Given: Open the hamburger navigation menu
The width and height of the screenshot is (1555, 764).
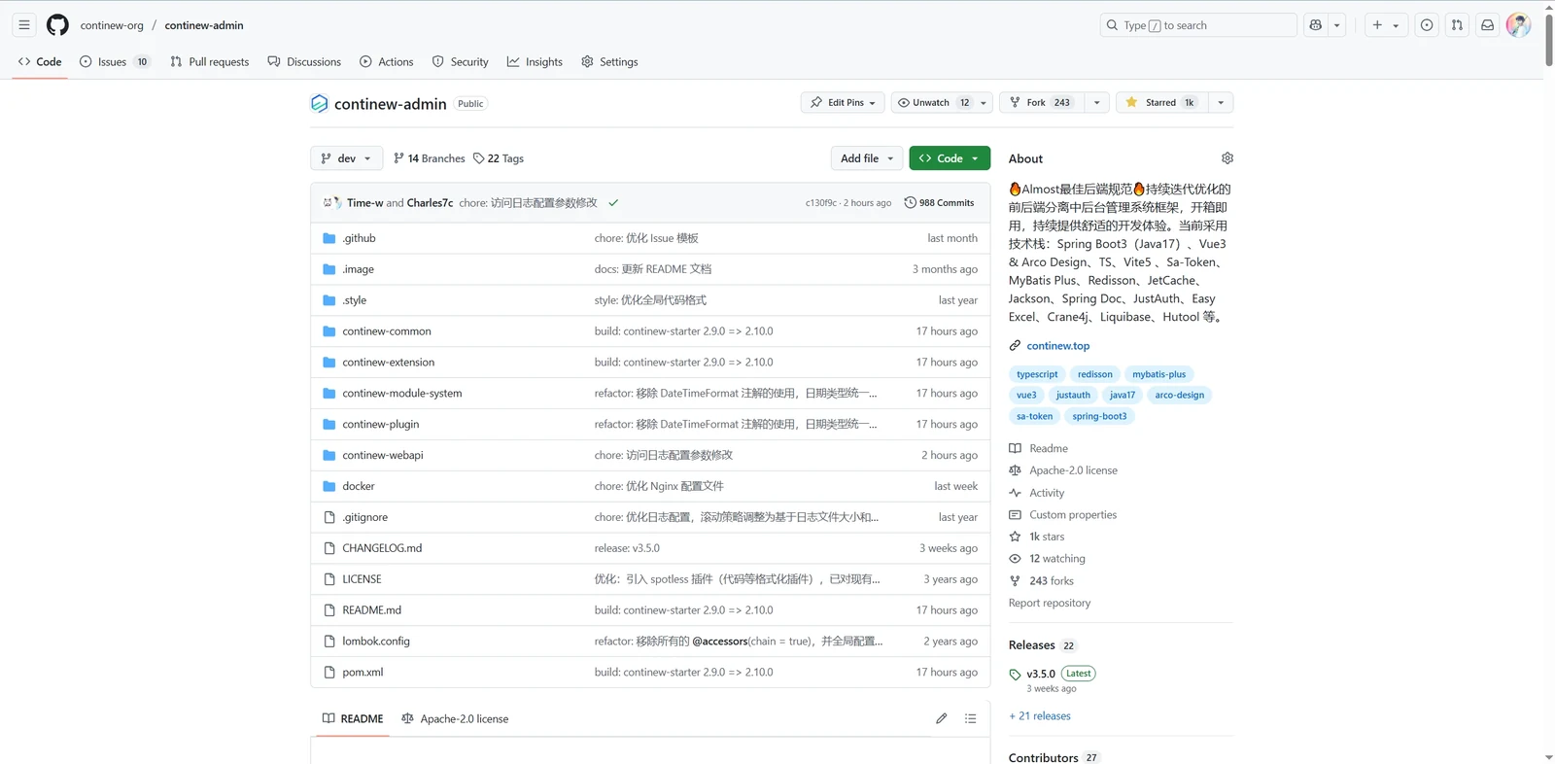Looking at the screenshot, I should pyautogui.click(x=24, y=25).
